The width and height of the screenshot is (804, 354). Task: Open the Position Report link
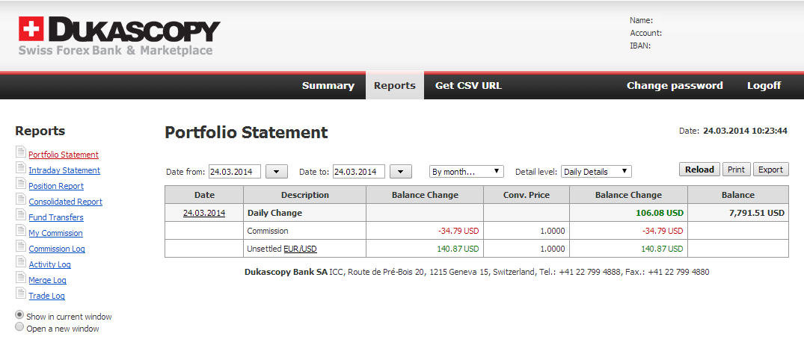56,186
